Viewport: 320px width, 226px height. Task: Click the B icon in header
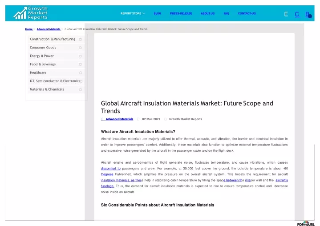coord(308,15)
